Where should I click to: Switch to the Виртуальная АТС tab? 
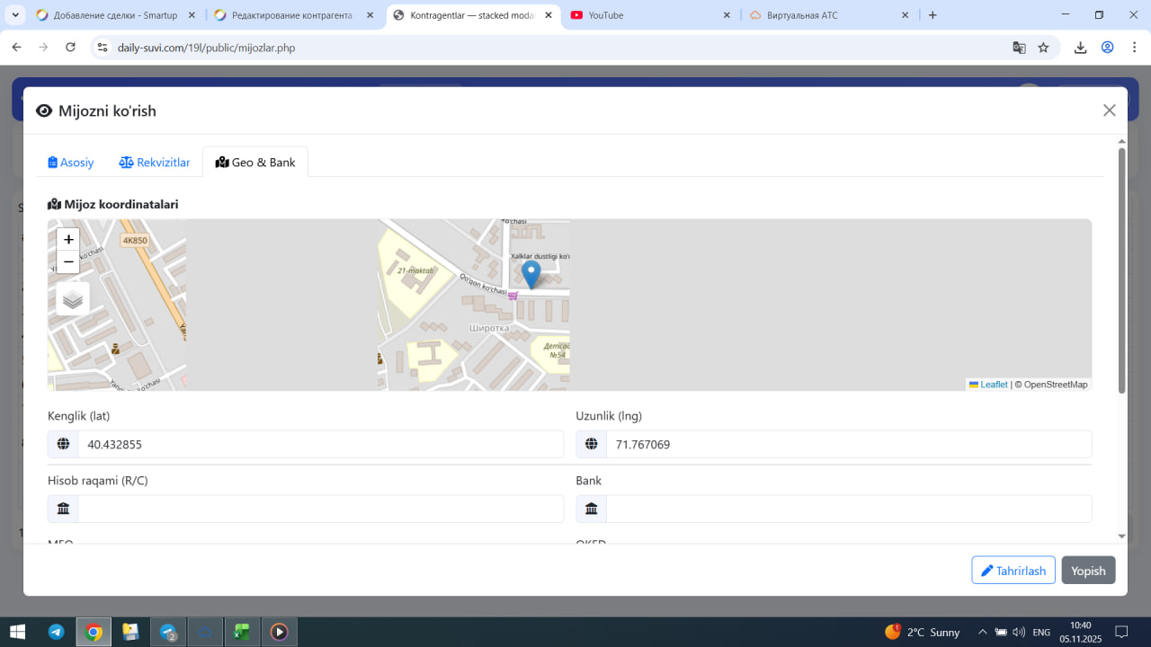827,15
